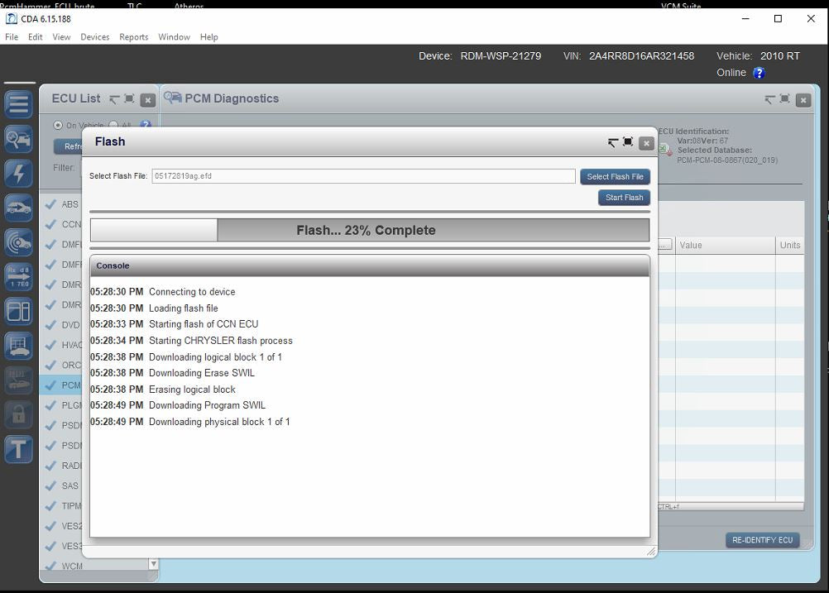Click the Select Flash File path field
829x593 pixels.
362,176
